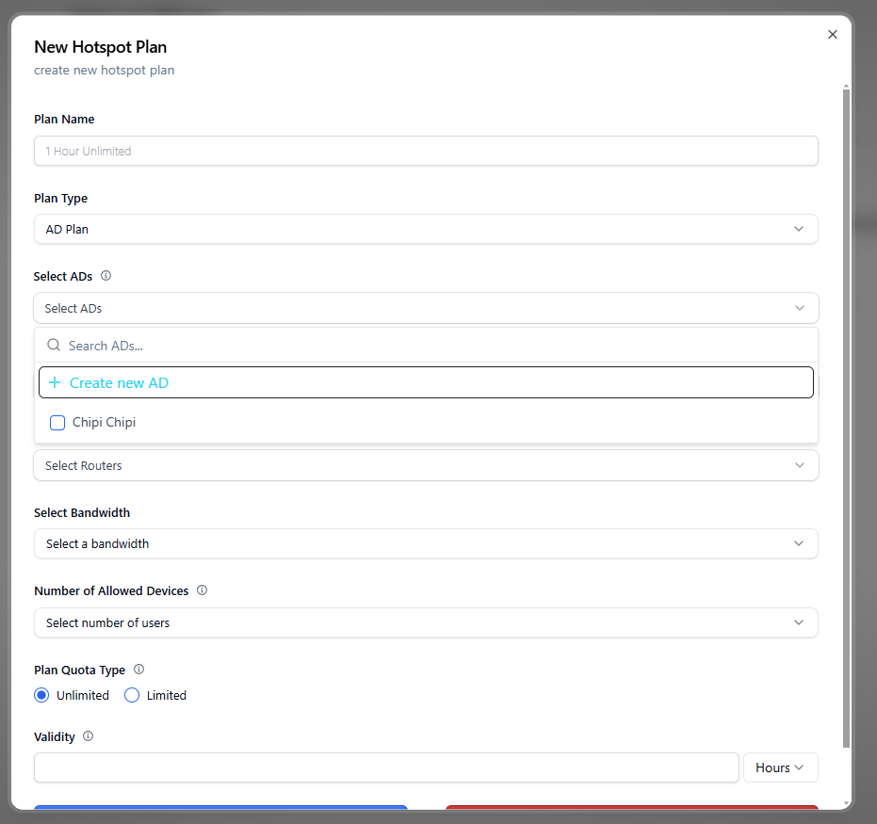Click info icon next to Select ADs
877x824 pixels.
(106, 276)
